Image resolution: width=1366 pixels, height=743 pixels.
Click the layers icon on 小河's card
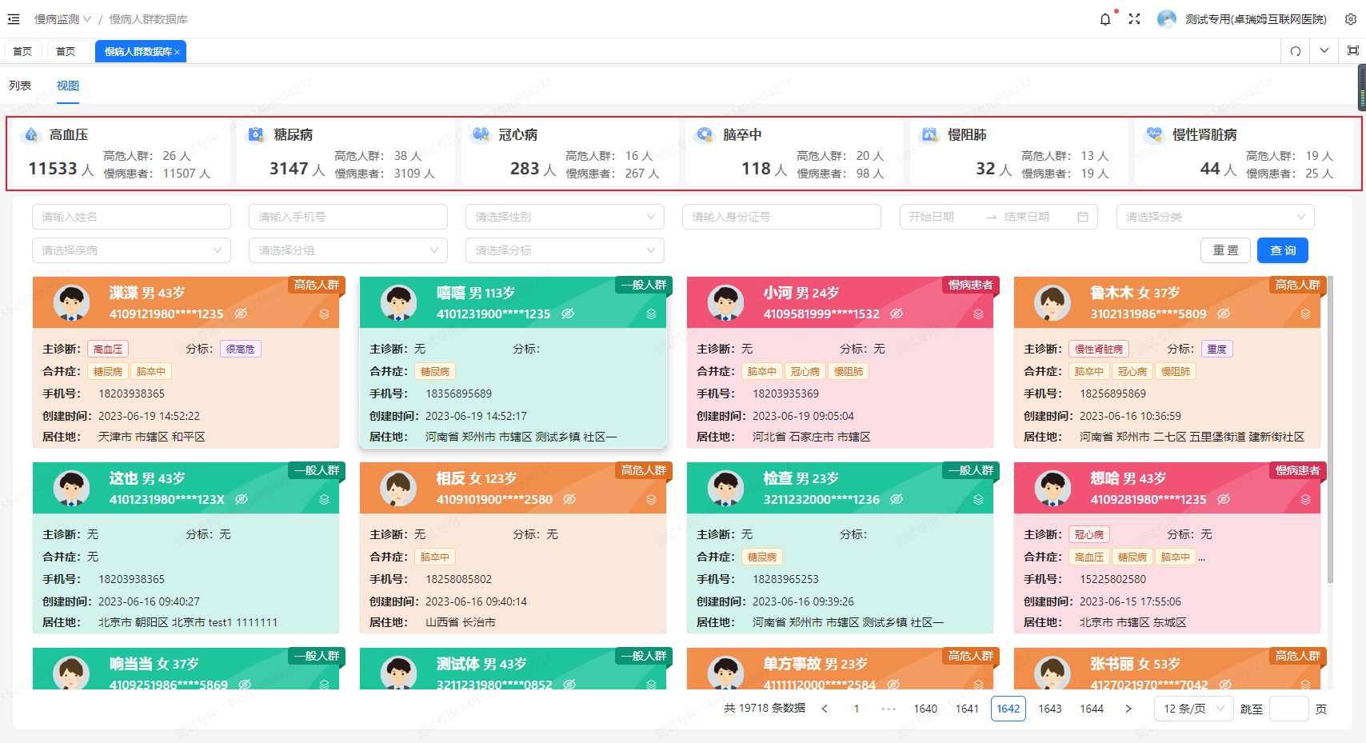tap(978, 314)
